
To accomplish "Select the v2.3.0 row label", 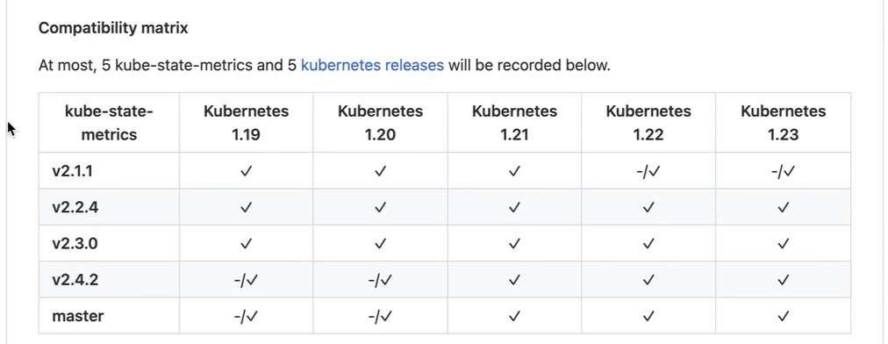I will pos(75,244).
